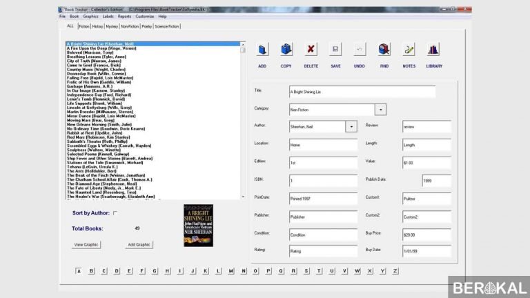Image resolution: width=530 pixels, height=298 pixels.
Task: Click the View Graphic button
Action: click(x=86, y=245)
